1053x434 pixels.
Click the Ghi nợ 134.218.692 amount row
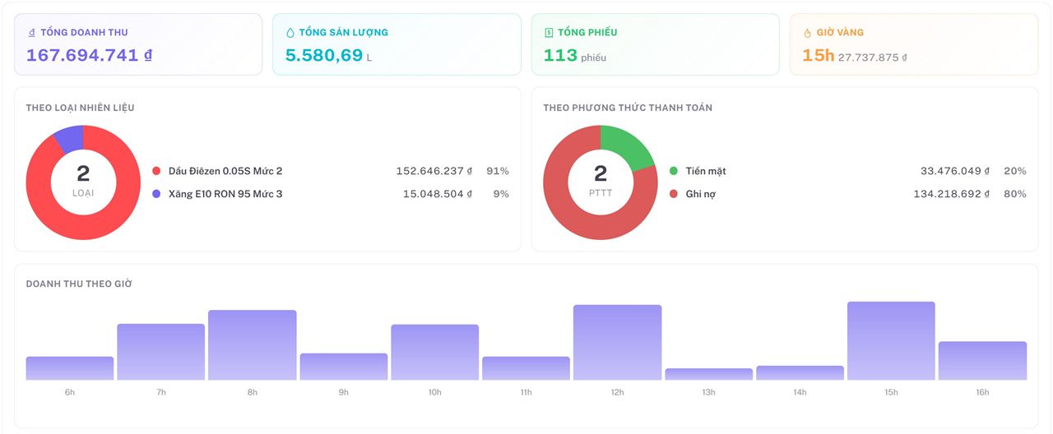click(x=848, y=194)
